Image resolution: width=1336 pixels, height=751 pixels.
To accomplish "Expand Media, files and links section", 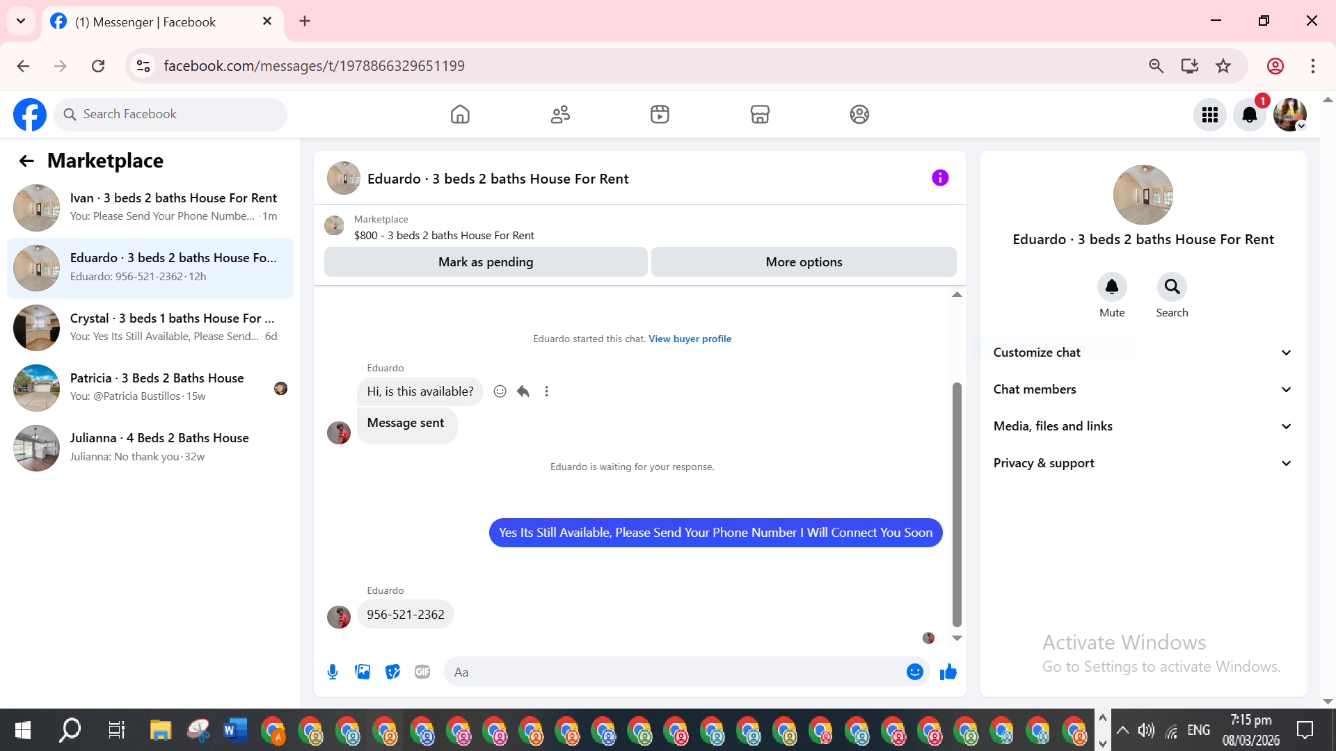I will 1143,426.
